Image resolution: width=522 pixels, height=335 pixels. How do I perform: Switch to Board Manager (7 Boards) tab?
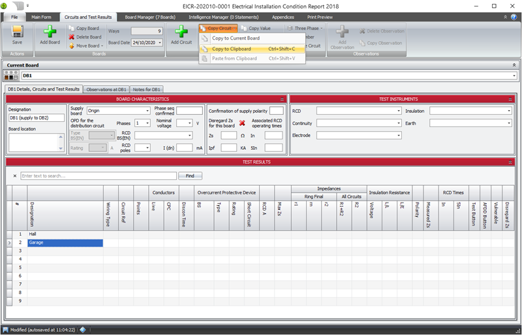(150, 17)
